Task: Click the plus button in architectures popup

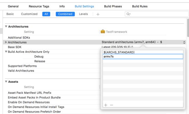Action: point(106,105)
